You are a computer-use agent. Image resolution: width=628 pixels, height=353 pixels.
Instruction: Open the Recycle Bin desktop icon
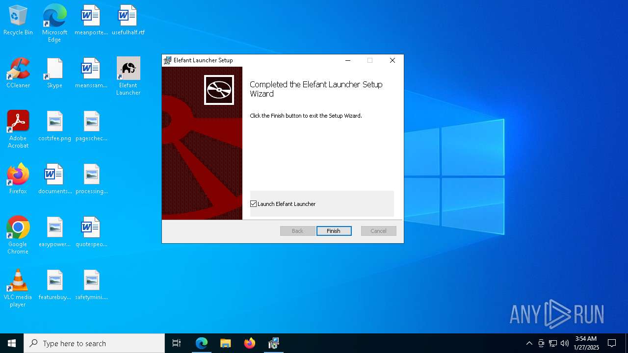(18, 20)
